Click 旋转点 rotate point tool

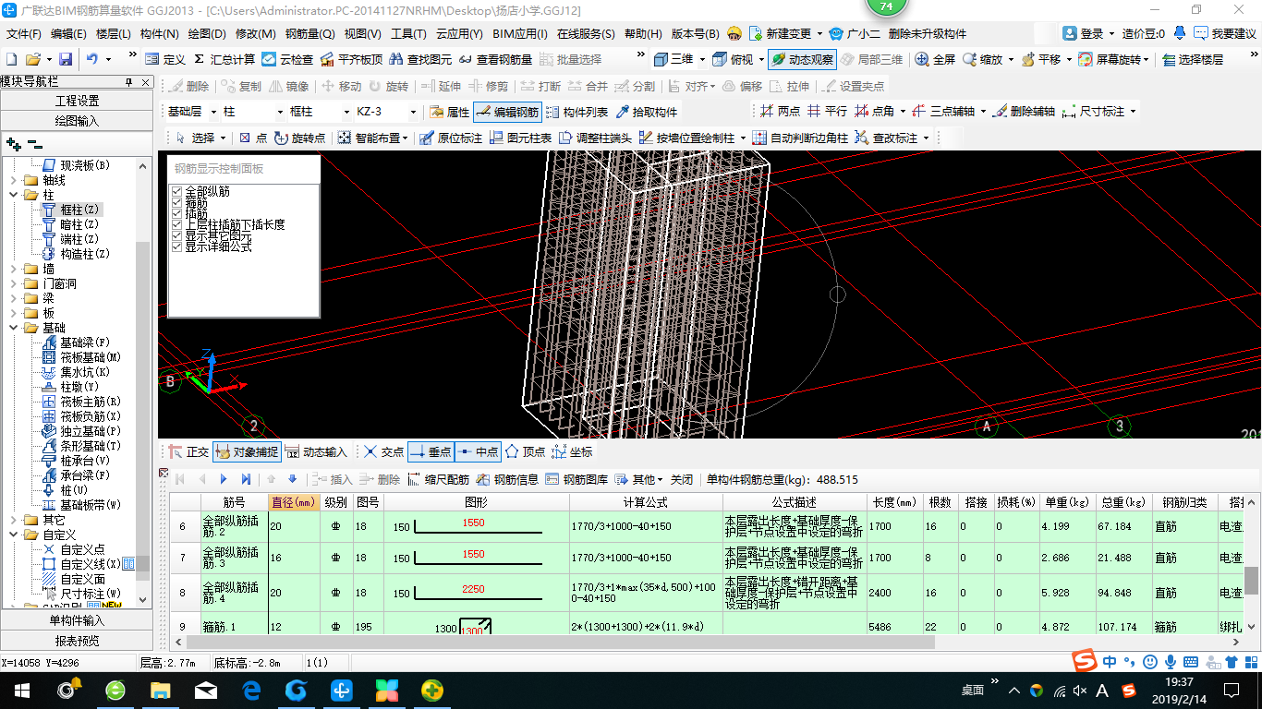(299, 138)
